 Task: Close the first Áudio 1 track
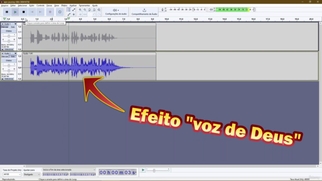point(3,24)
